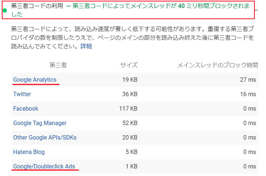Viewport: 266px width, 176px height.
Task: Click the 117 KB size cell
Action: click(x=128, y=108)
